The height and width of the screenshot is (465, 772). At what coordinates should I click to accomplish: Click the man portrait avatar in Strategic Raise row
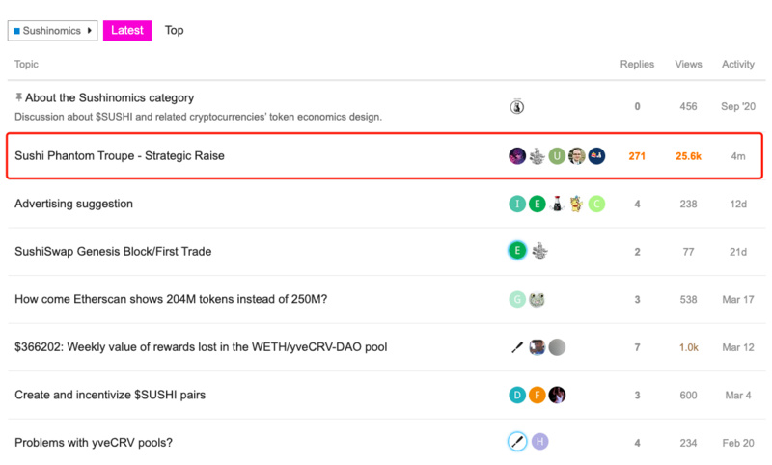[x=576, y=156]
